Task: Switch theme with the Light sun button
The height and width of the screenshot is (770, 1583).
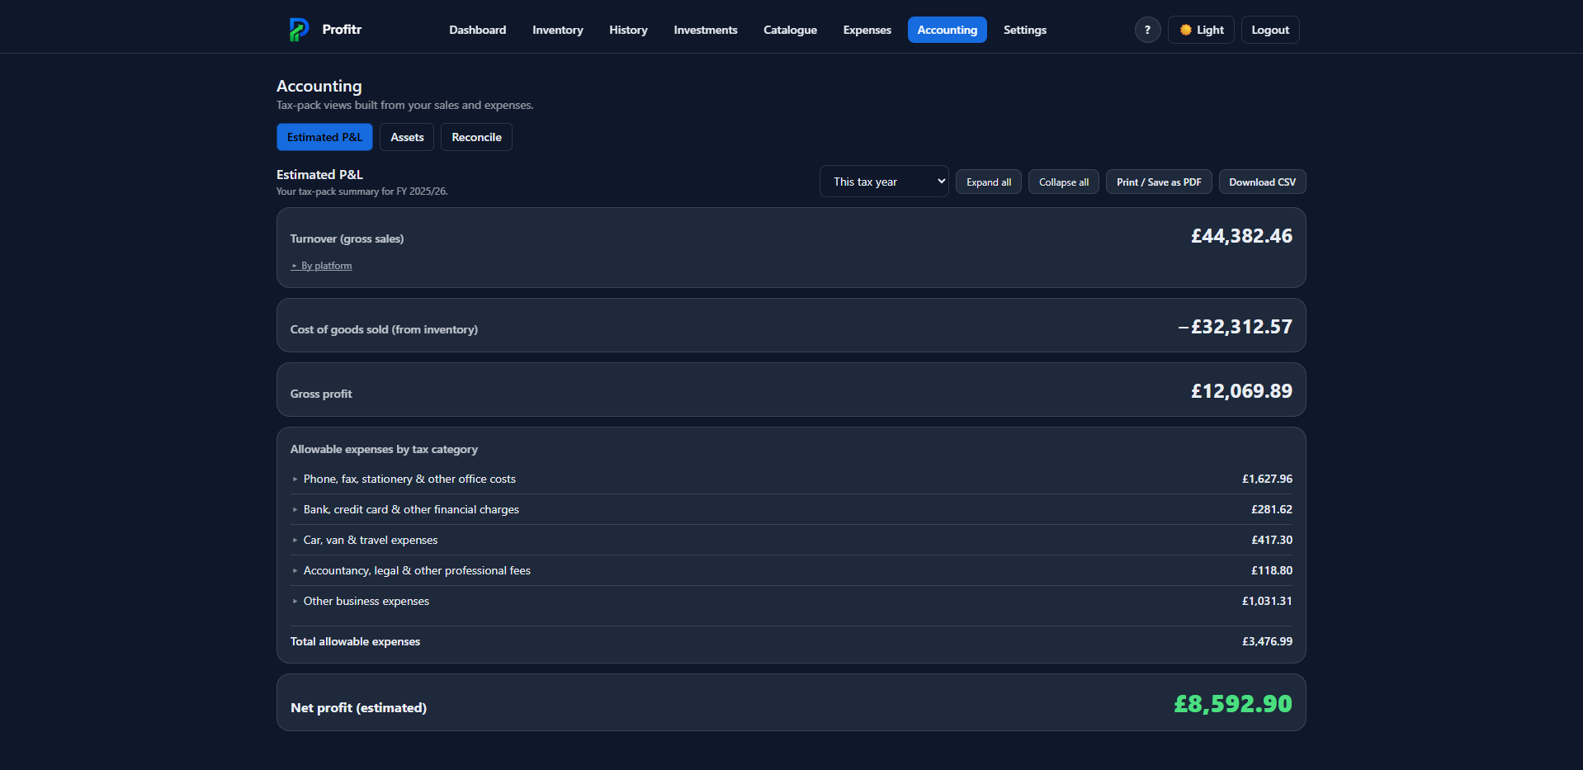Action: click(1201, 30)
